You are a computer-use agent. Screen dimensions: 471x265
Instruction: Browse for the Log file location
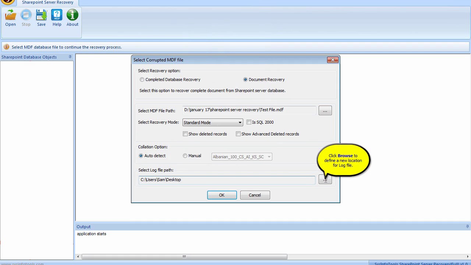coord(325,180)
